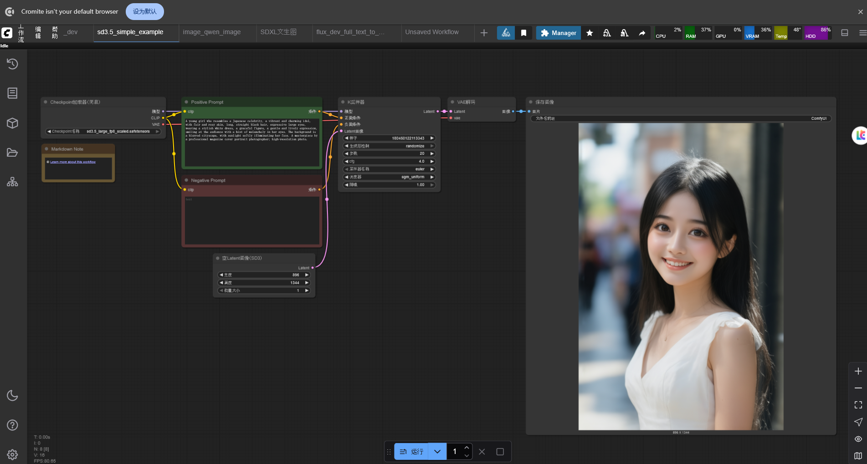Open the Manager button

558,33
